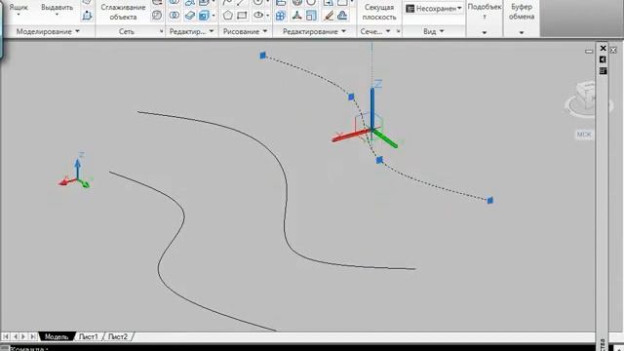
Task: Select the top-left grip of dashed spline
Action: coord(262,56)
